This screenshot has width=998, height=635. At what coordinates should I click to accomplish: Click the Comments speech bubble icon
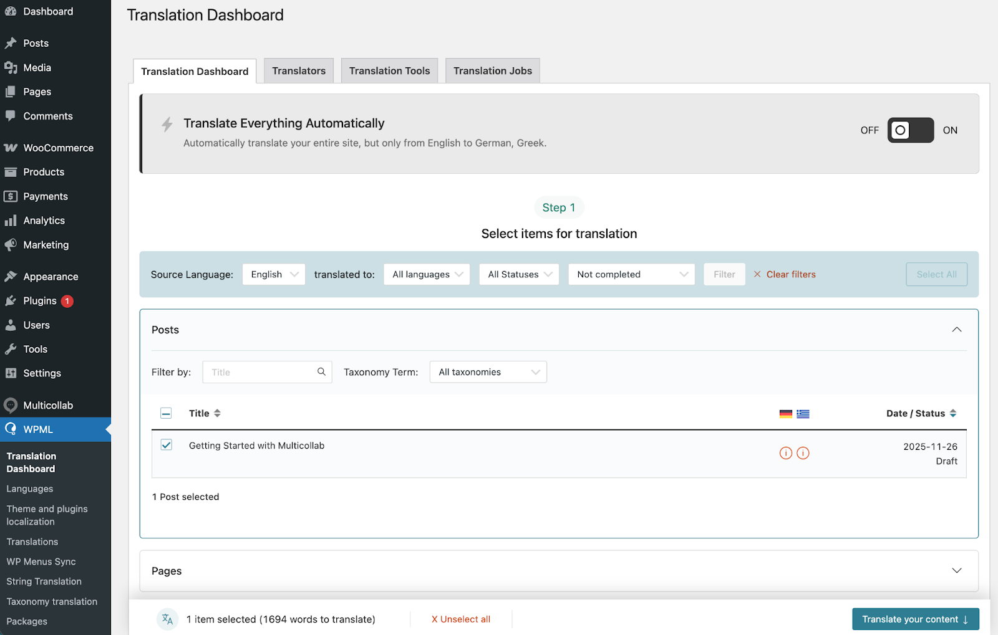[11, 116]
